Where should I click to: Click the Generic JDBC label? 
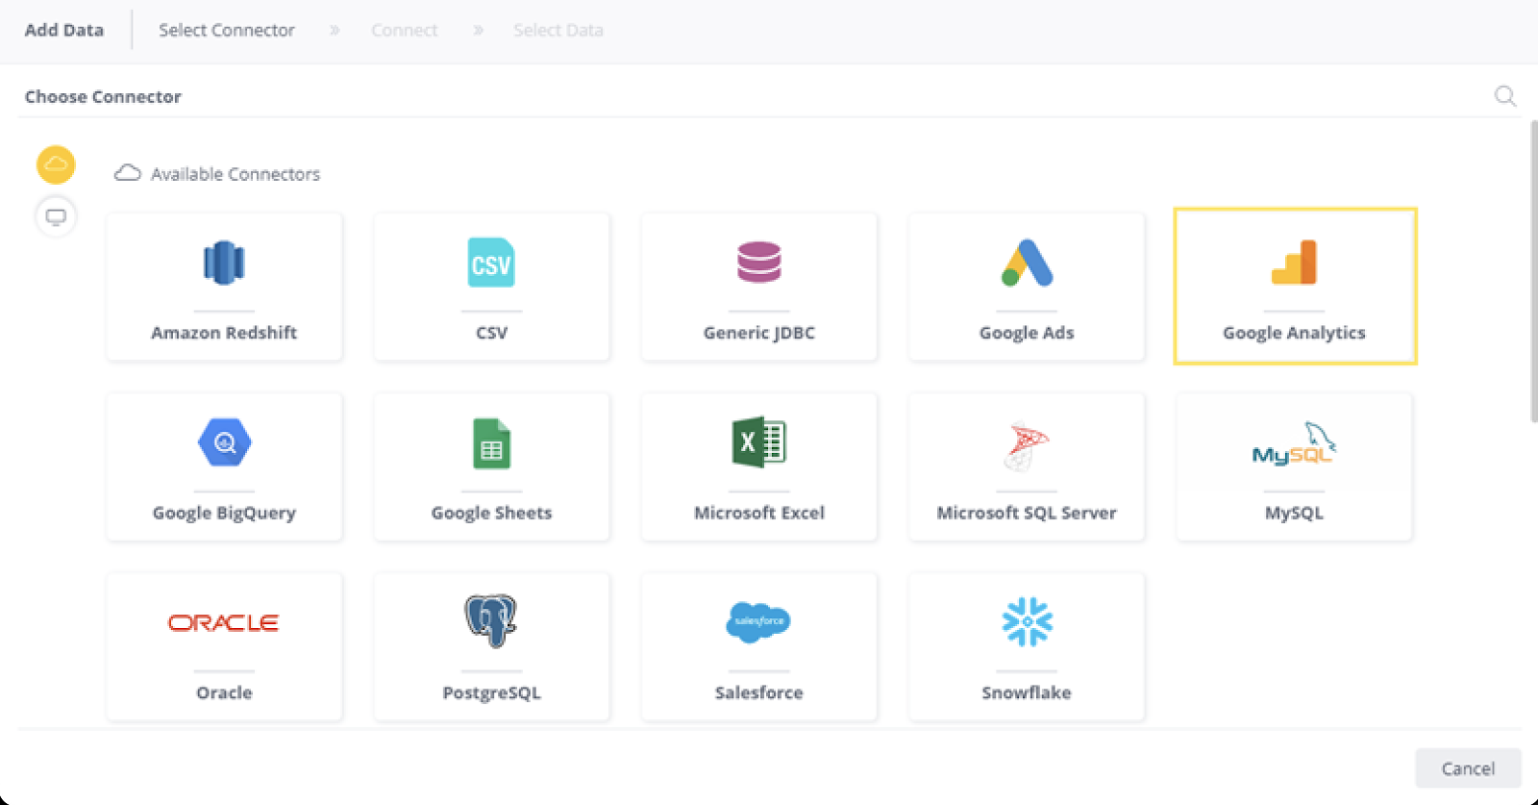(x=759, y=333)
